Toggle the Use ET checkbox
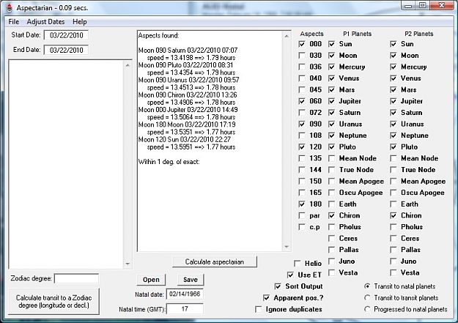 (290, 275)
